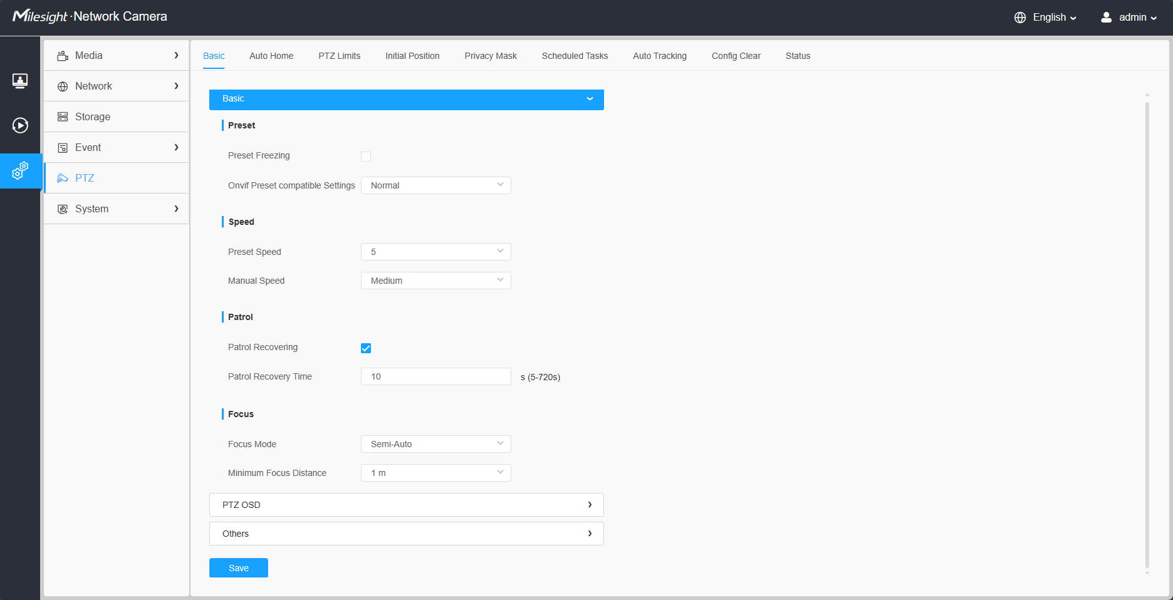Click the Minimum Focus Distance label
Screen dimensions: 1173x600
point(277,473)
